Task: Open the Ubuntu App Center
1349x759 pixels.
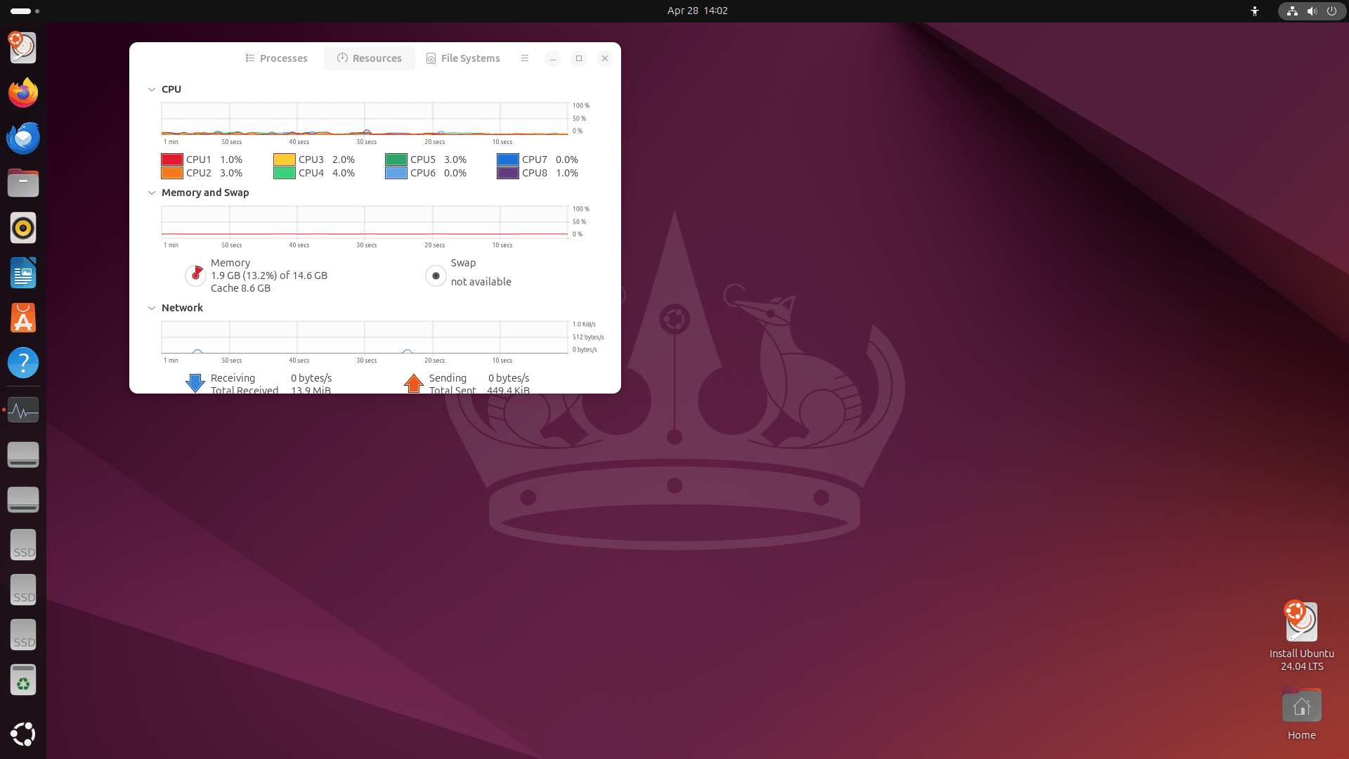Action: coord(22,318)
